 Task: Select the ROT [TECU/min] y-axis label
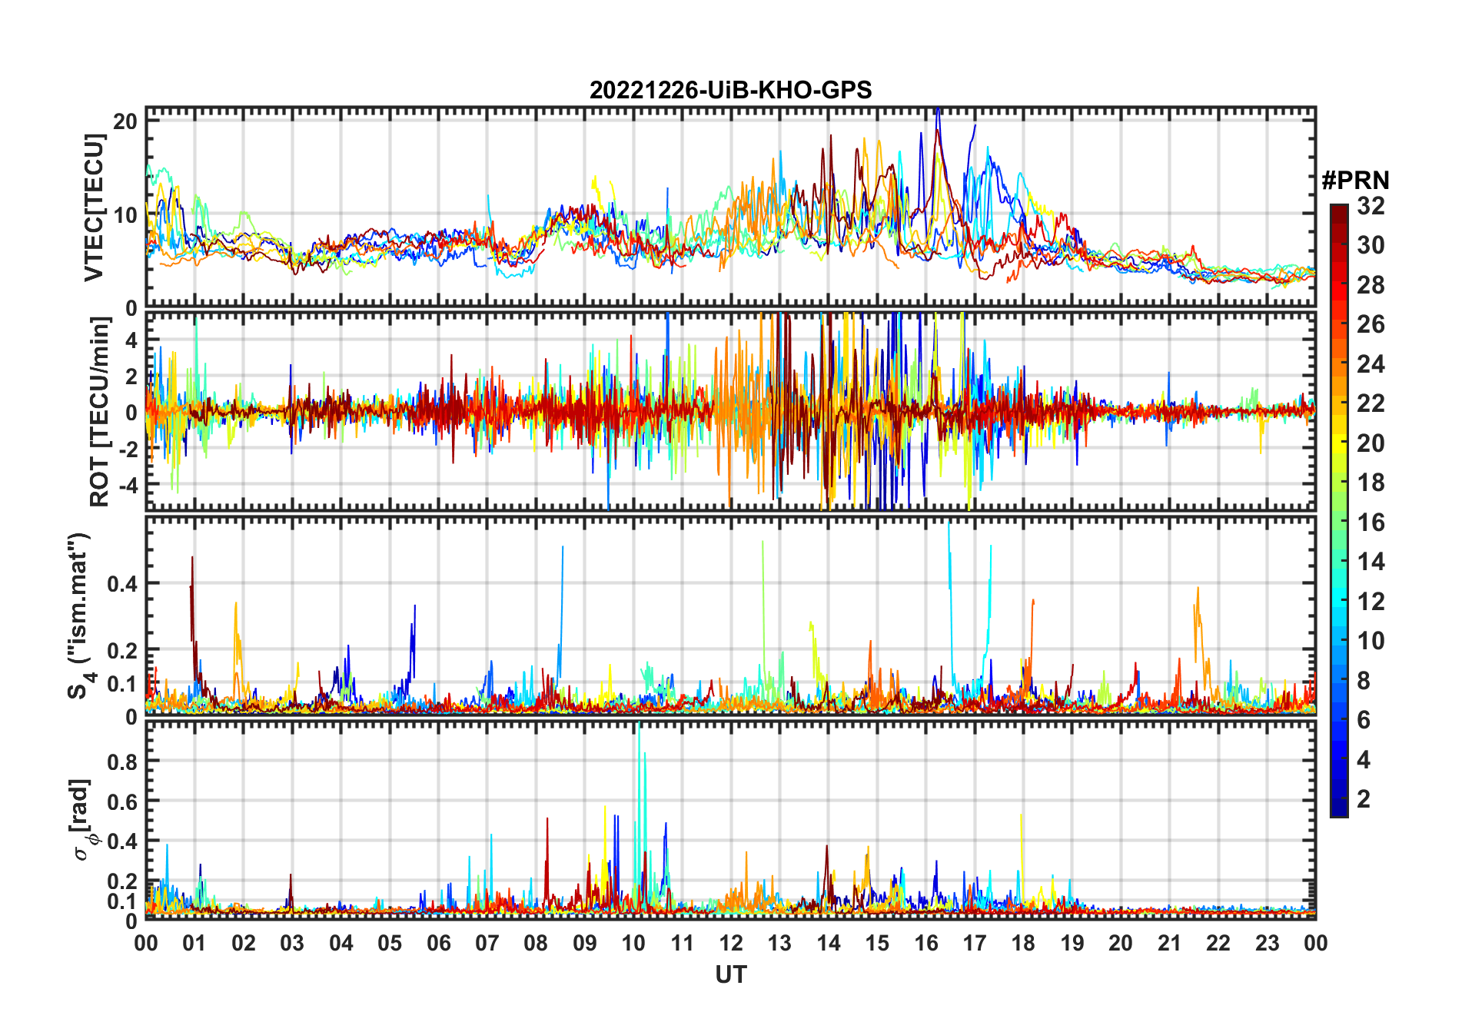99,412
